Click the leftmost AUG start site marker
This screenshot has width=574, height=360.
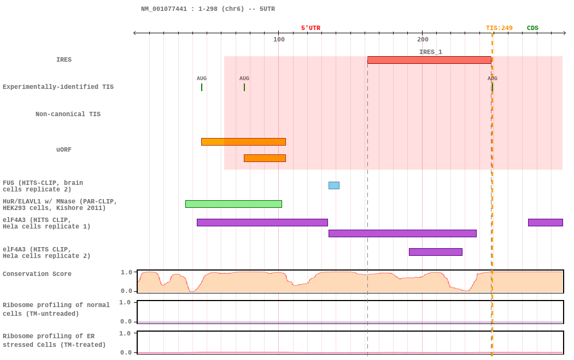[x=202, y=87]
